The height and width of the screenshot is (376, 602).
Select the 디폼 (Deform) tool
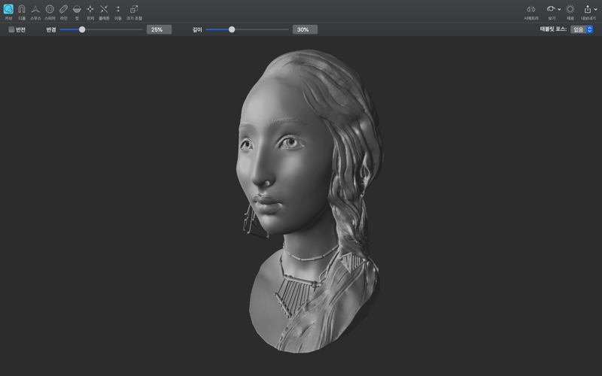pyautogui.click(x=22, y=10)
